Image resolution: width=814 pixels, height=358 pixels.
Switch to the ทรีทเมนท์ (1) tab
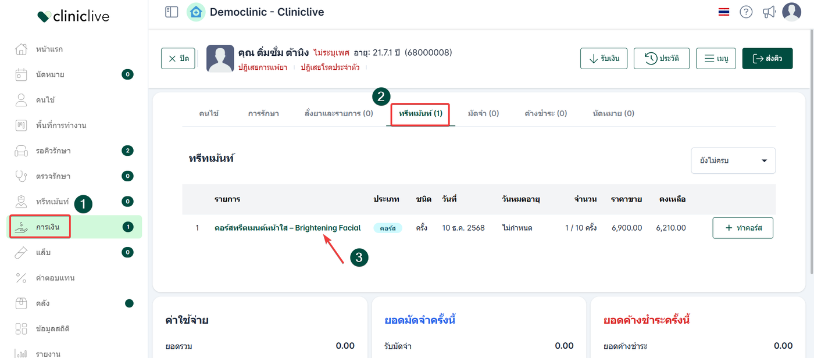pos(420,113)
